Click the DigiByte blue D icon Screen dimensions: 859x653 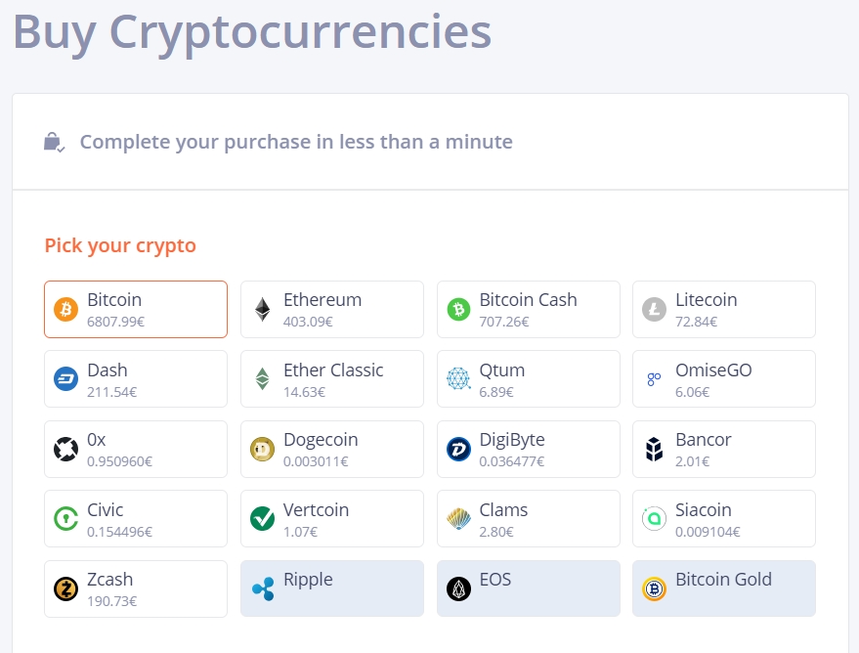pyautogui.click(x=458, y=450)
